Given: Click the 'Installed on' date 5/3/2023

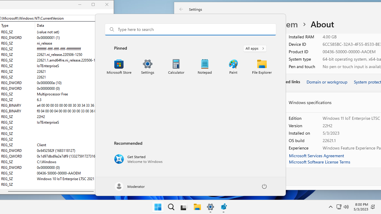Looking at the screenshot, I should click(331, 133).
